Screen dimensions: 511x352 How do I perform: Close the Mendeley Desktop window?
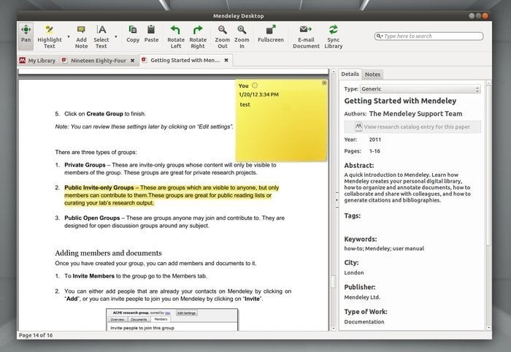485,15
